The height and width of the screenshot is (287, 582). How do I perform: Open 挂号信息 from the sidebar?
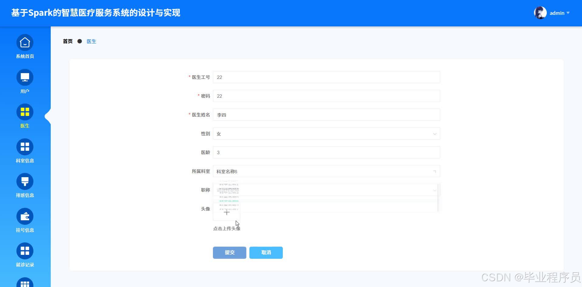coord(25,219)
